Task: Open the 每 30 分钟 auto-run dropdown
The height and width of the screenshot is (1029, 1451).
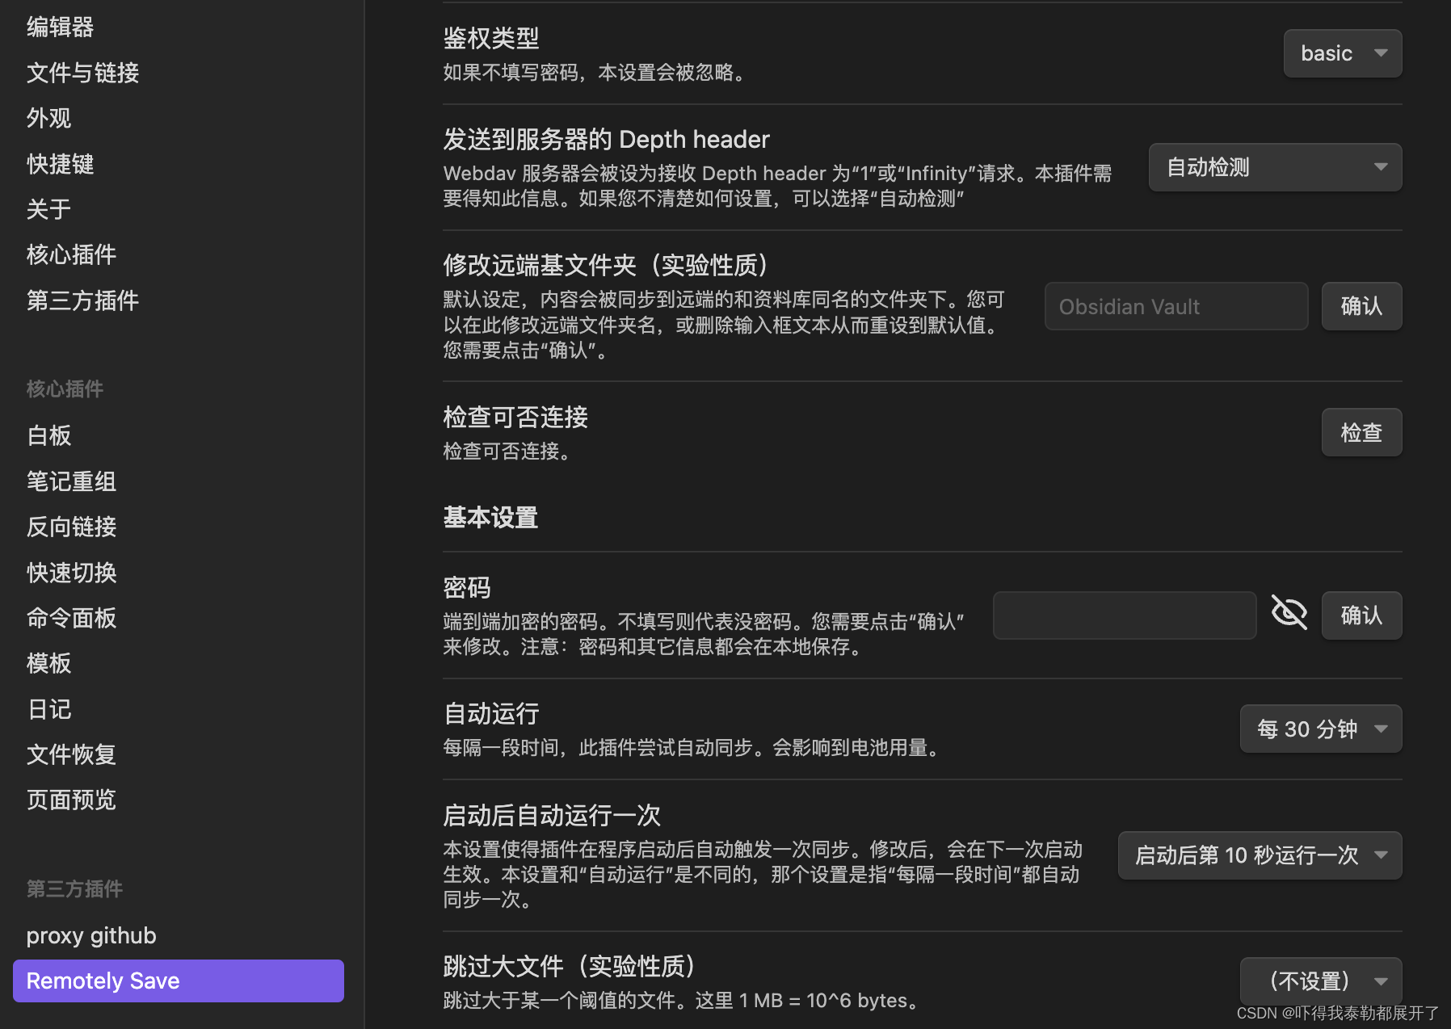Action: tap(1320, 729)
